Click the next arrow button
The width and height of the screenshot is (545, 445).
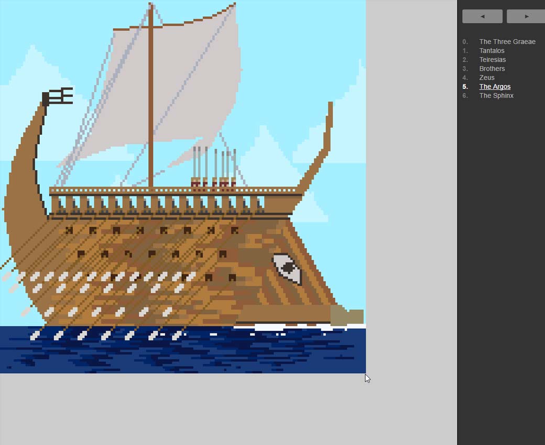click(526, 16)
